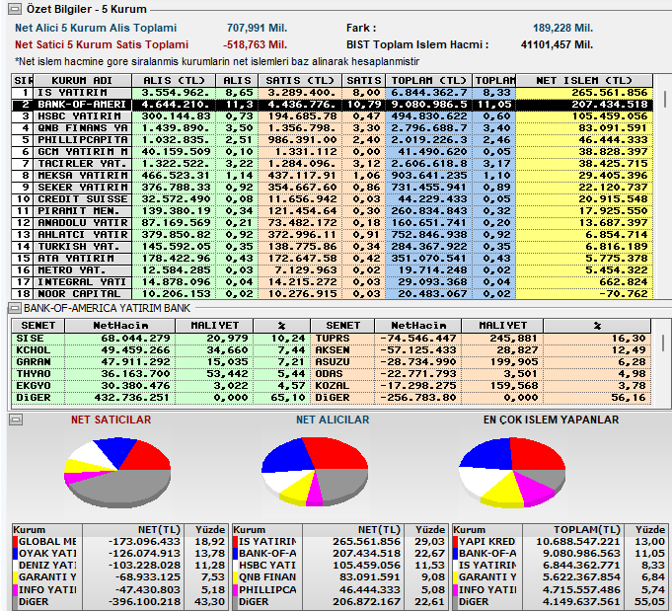Click red swatch beside GLOBAL ME
This screenshot has height=611, width=672.
16,542
